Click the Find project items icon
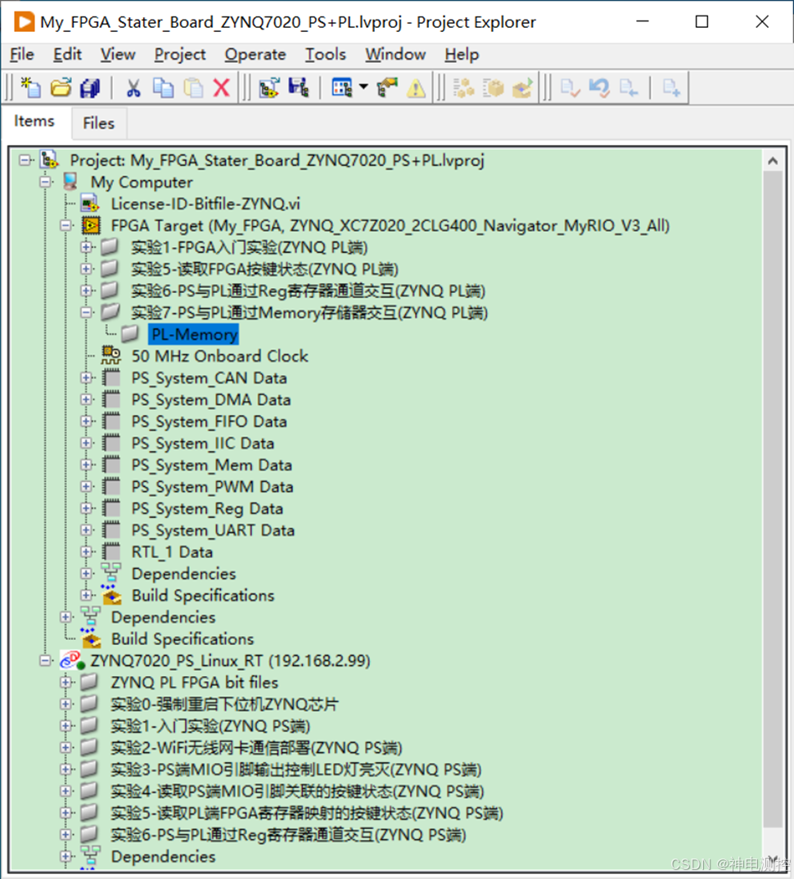This screenshot has width=794, height=879. pyautogui.click(x=387, y=88)
